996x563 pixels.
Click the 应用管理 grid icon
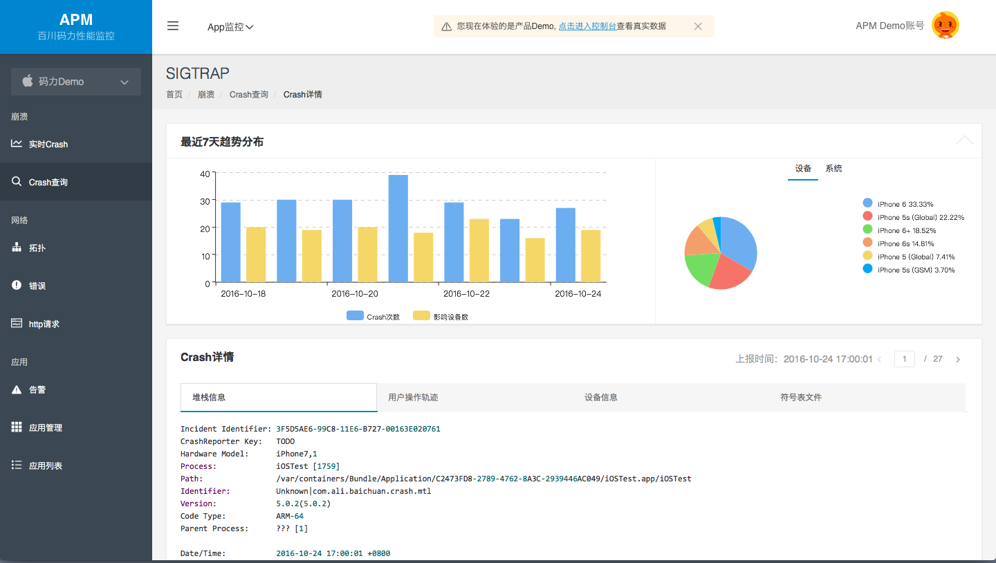(x=17, y=427)
